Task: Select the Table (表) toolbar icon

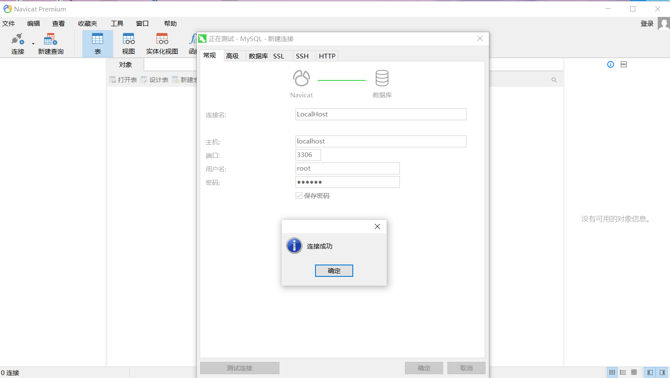Action: pos(98,44)
